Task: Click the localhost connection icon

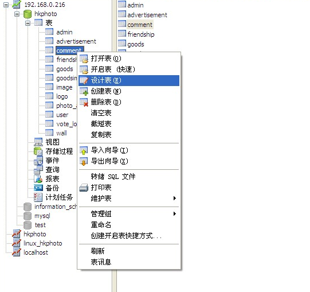Action: pos(17,252)
